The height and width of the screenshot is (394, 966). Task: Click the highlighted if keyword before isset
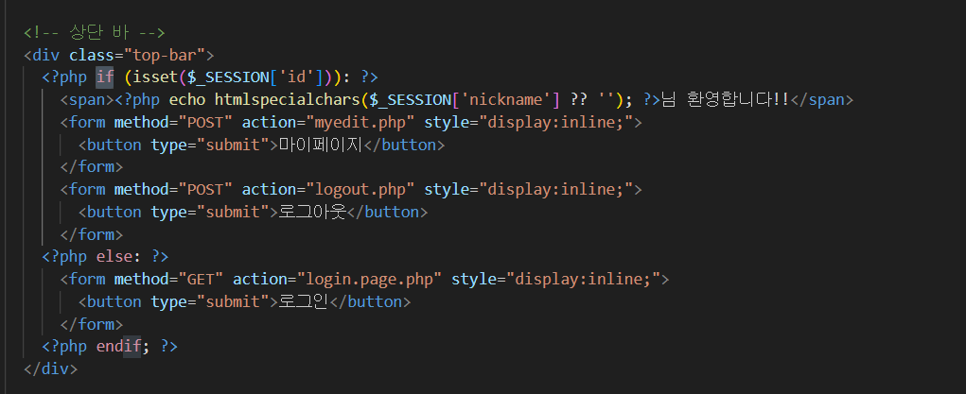(x=105, y=77)
